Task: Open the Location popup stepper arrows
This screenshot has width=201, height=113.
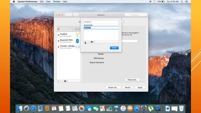Action: pos(123,22)
